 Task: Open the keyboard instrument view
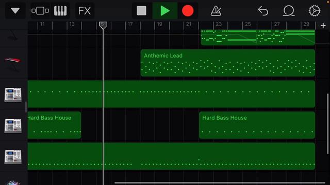[60, 10]
